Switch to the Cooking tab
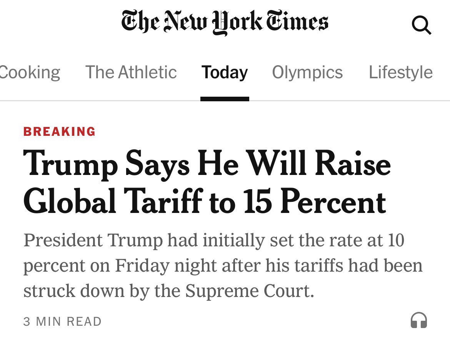This screenshot has height=348, width=450. coord(29,72)
